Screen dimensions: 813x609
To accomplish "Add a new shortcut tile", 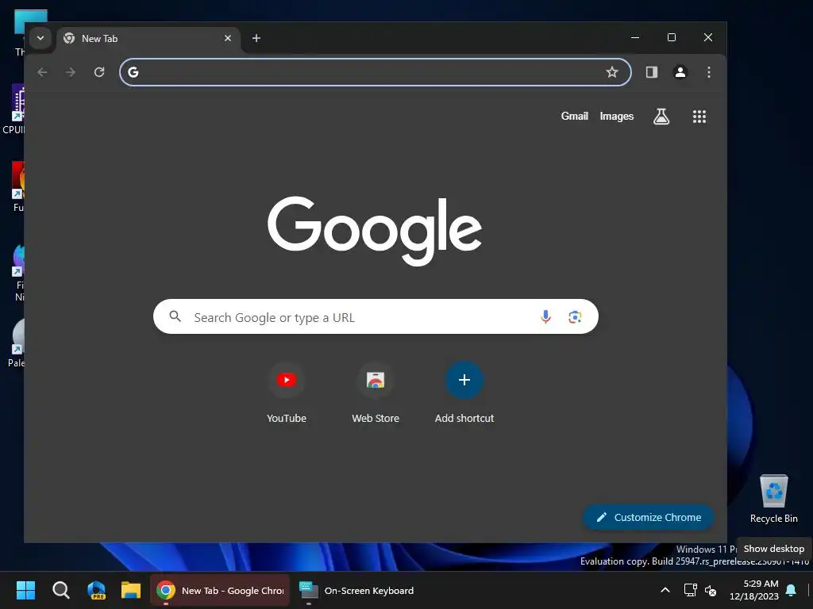I will click(x=464, y=393).
